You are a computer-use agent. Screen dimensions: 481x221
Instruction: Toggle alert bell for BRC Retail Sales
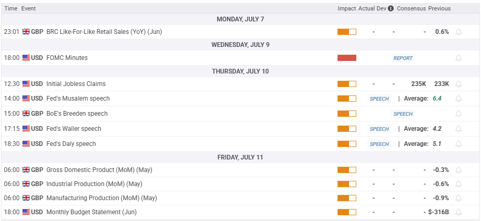click(459, 32)
